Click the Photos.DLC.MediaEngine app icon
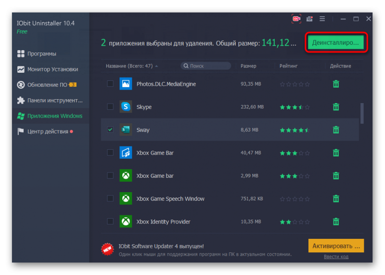Screen dimensions: 385x275 (x=126, y=84)
